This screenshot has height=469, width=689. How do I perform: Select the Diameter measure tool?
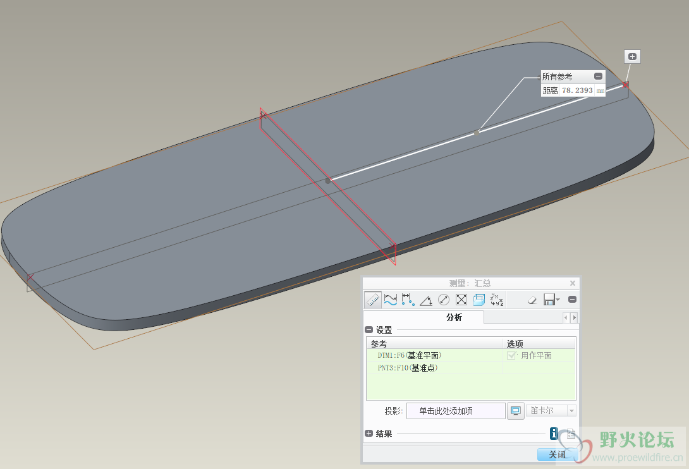click(x=444, y=300)
